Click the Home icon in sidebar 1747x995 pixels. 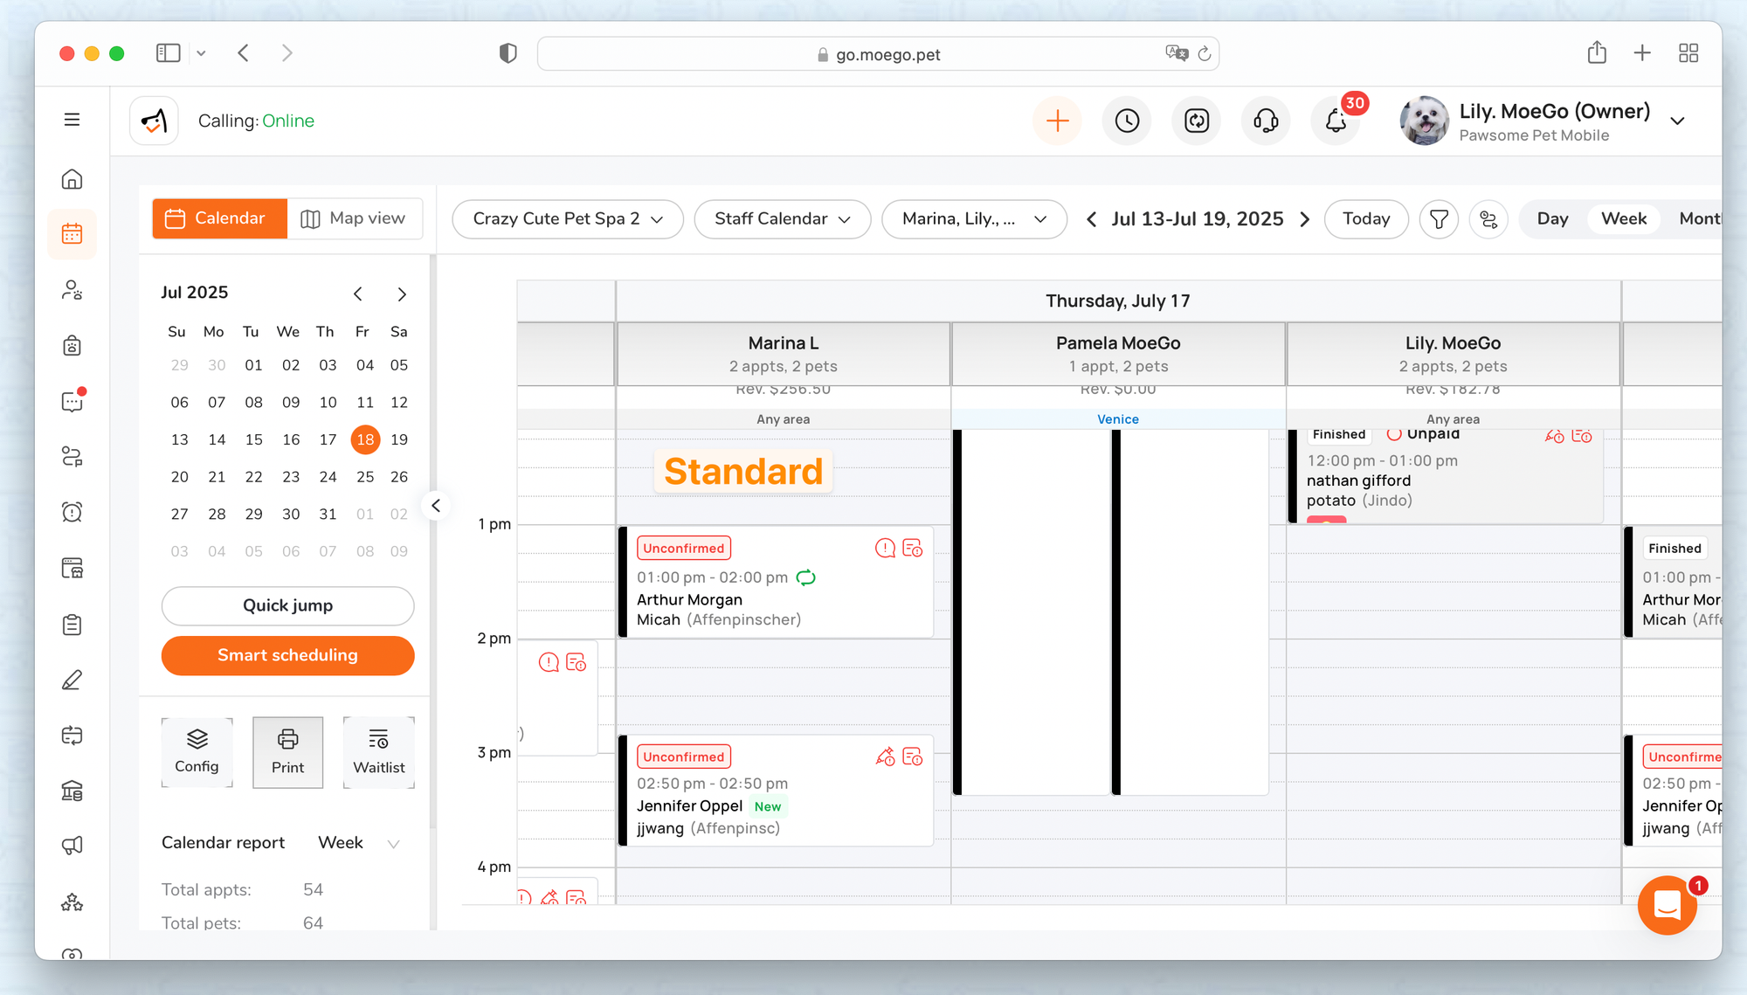tap(73, 179)
